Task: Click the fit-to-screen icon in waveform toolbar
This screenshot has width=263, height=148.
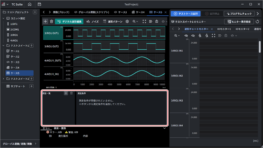Action: 144,22
